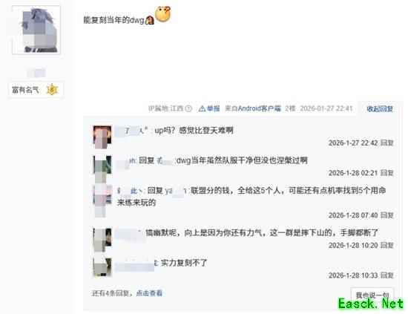Click the 我也说一句 button
This screenshot has width=408, height=314.
tap(372, 295)
